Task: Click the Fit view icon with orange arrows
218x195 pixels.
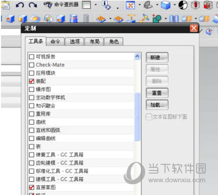Action: (130, 5)
